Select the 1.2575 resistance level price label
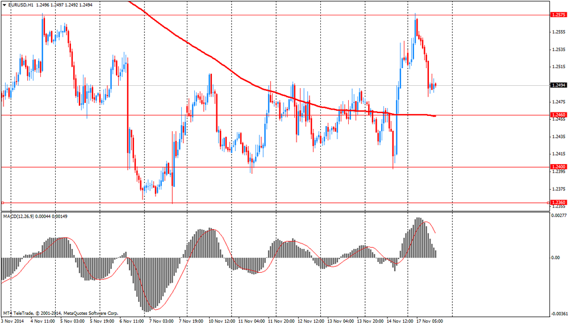568x325 pixels. click(x=558, y=15)
